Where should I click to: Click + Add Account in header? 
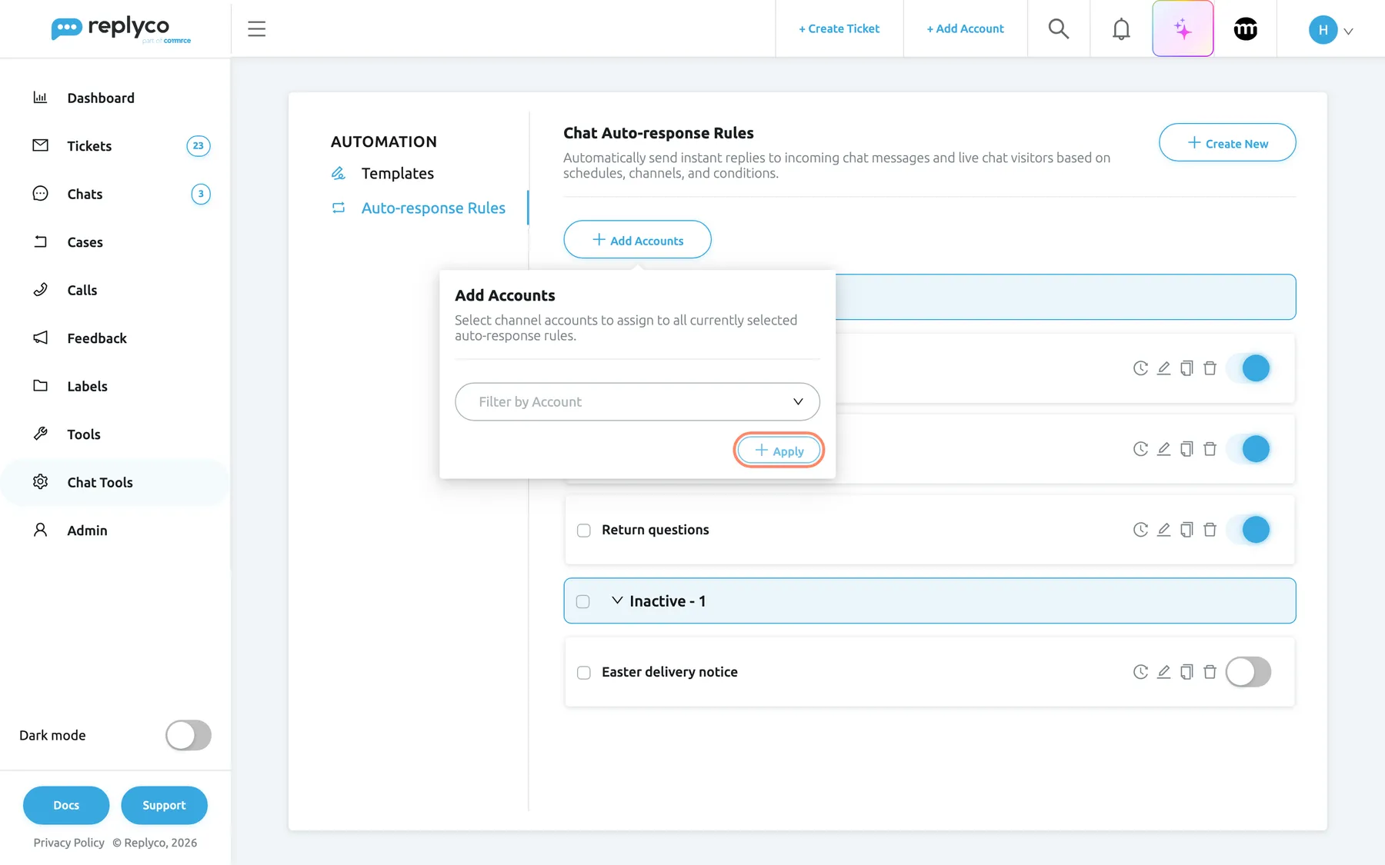[x=965, y=28]
